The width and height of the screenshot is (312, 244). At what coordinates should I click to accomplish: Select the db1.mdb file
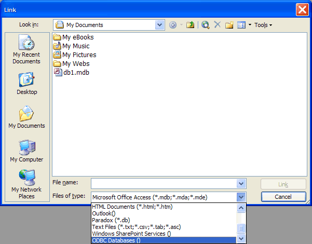72,73
